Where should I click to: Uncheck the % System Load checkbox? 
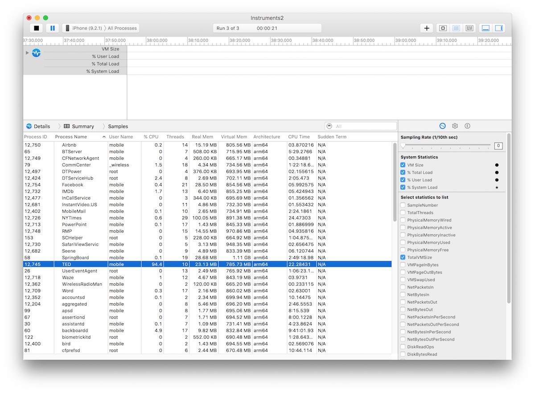pyautogui.click(x=403, y=188)
